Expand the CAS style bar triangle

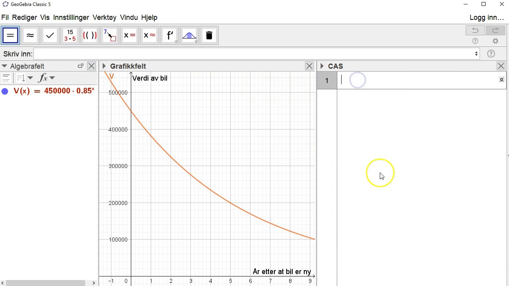click(322, 66)
